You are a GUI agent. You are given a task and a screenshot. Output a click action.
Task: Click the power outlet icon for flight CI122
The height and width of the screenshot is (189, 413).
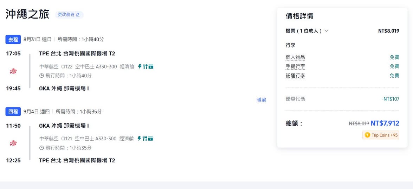140,66
